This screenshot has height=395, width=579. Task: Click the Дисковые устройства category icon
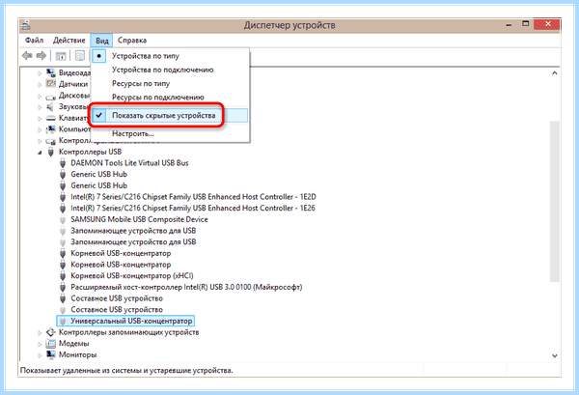click(x=50, y=97)
